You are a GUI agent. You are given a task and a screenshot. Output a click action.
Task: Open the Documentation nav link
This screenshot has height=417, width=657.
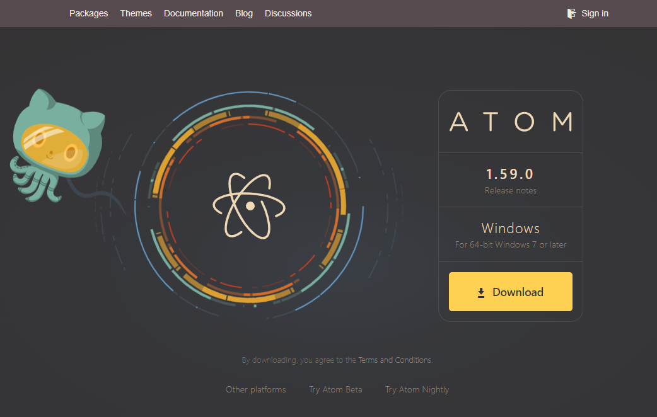coord(193,13)
